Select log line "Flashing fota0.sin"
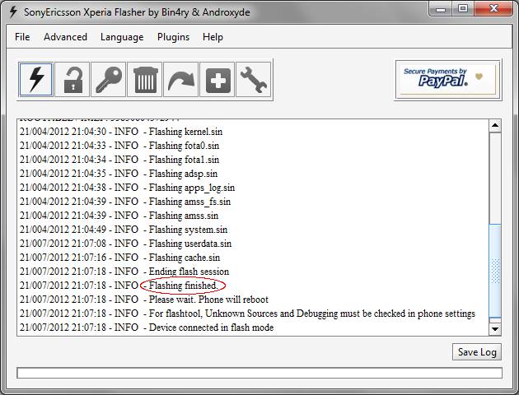 pyautogui.click(x=119, y=146)
